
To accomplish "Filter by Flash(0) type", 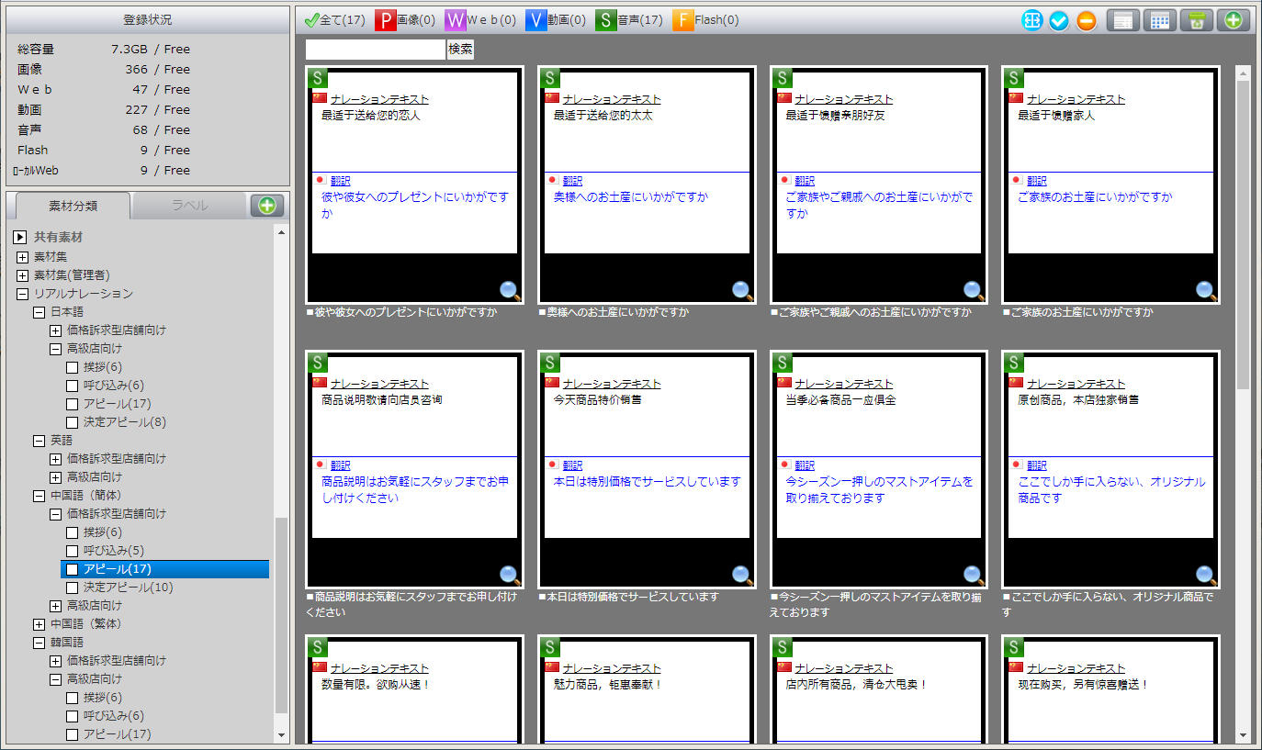I will pyautogui.click(x=705, y=20).
